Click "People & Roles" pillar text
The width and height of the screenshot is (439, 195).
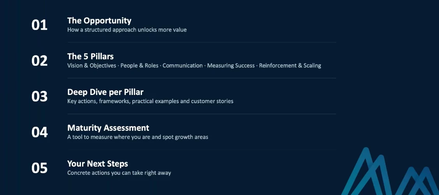[139, 66]
